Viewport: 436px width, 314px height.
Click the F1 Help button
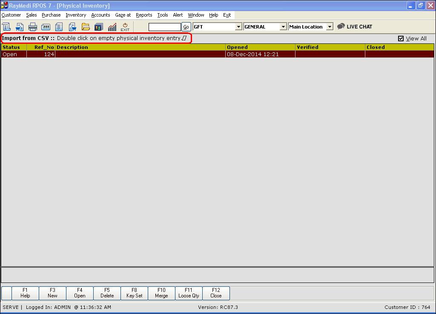pyautogui.click(x=25, y=293)
